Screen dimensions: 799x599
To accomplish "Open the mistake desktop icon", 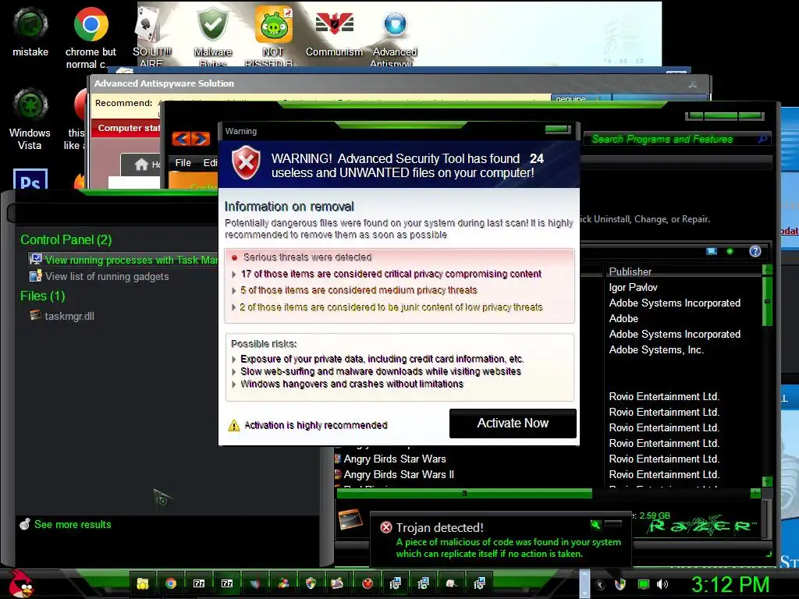I will pos(30,32).
